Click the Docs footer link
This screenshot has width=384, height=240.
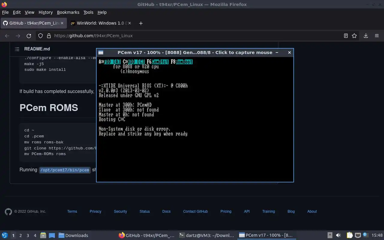pyautogui.click(x=166, y=211)
